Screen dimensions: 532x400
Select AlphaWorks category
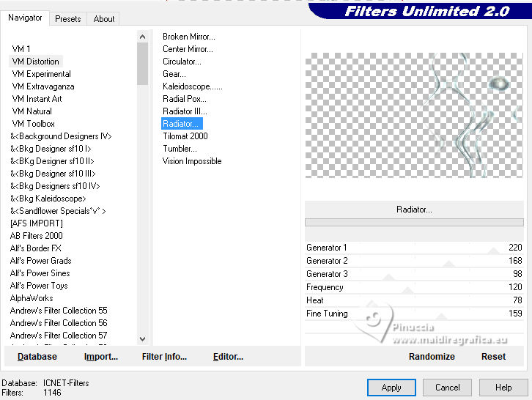coord(32,298)
